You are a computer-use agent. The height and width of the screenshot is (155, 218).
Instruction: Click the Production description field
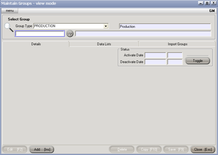[x=165, y=26]
